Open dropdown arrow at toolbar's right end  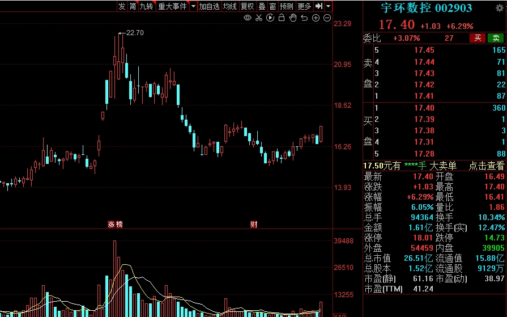tap(329, 6)
